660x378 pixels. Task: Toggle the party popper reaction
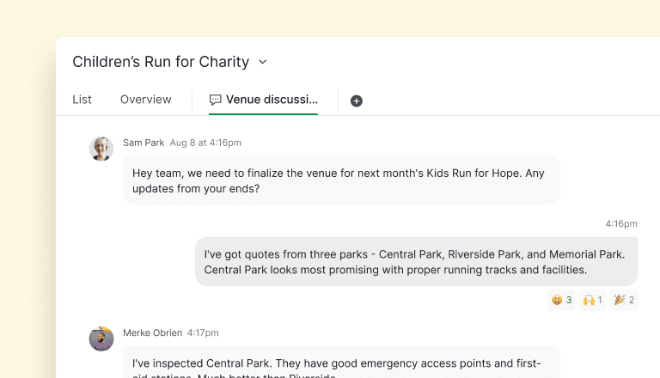pyautogui.click(x=624, y=300)
